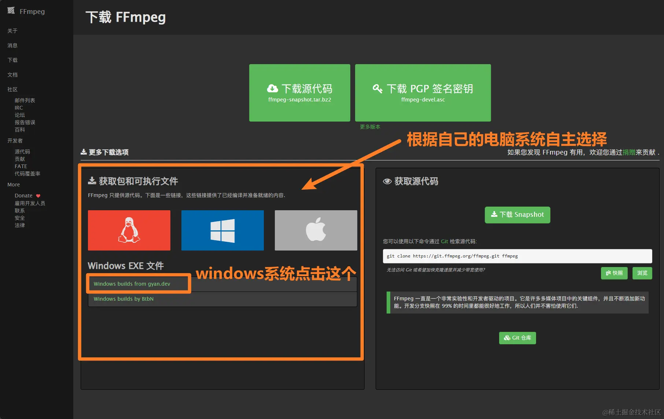Open the 安全 link

click(20, 218)
